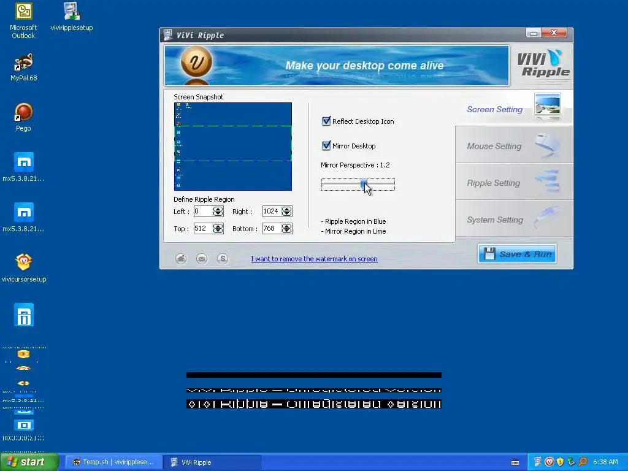Click the yellow security shield tray icon
The width and height of the screenshot is (628, 471).
tap(560, 462)
